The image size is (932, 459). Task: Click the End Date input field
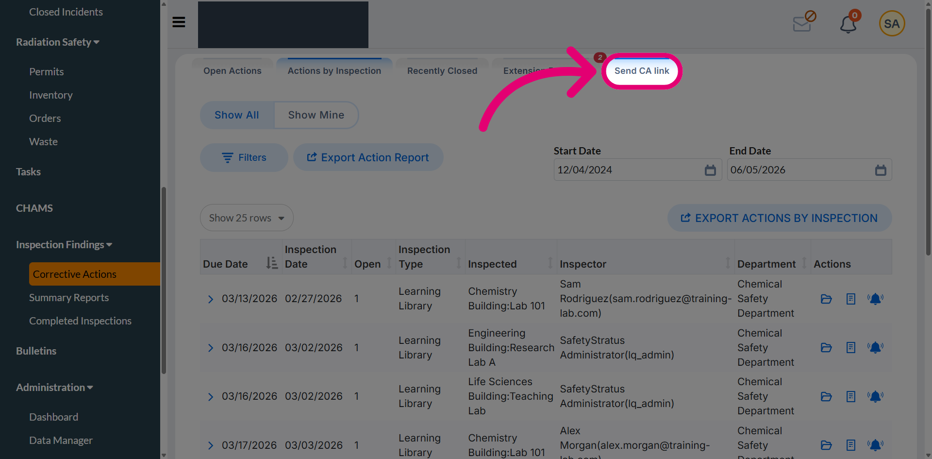(x=809, y=170)
